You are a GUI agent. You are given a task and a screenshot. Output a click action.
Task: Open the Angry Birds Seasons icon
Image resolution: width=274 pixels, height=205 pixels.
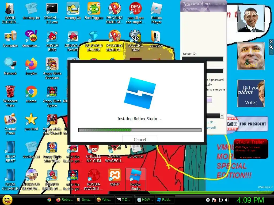52,69
